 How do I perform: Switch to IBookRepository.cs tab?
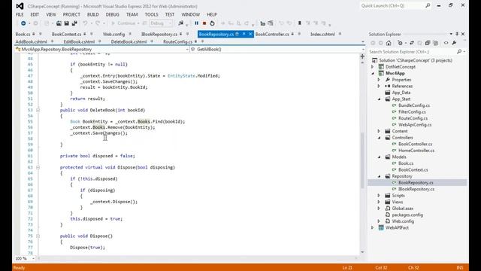tap(159, 34)
